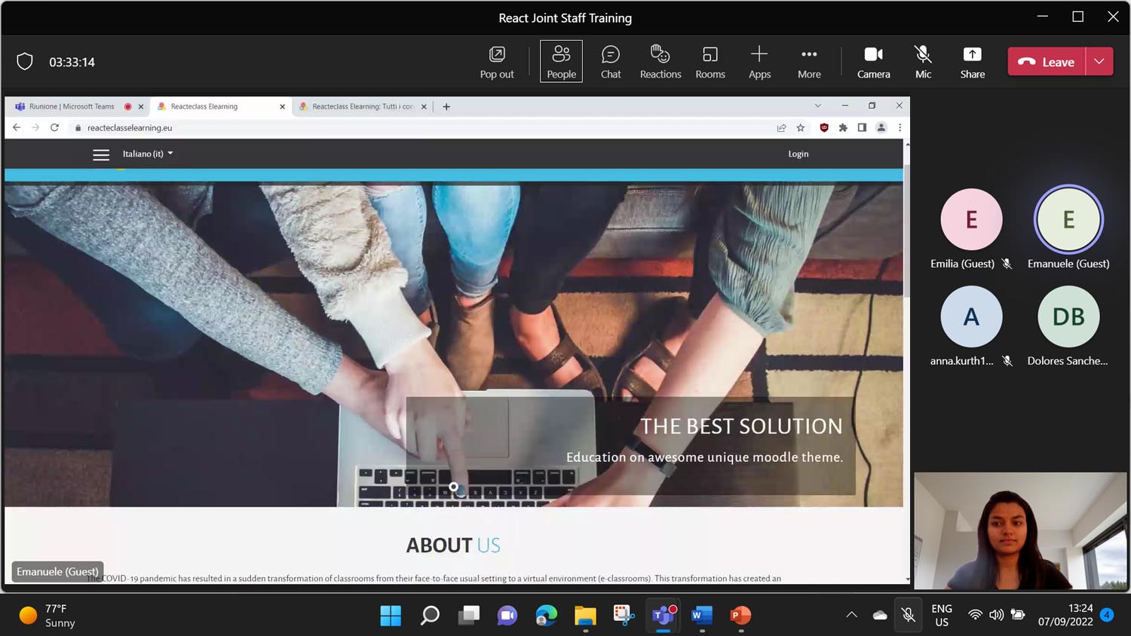
Task: Open the browser three-dot menu
Action: click(900, 127)
